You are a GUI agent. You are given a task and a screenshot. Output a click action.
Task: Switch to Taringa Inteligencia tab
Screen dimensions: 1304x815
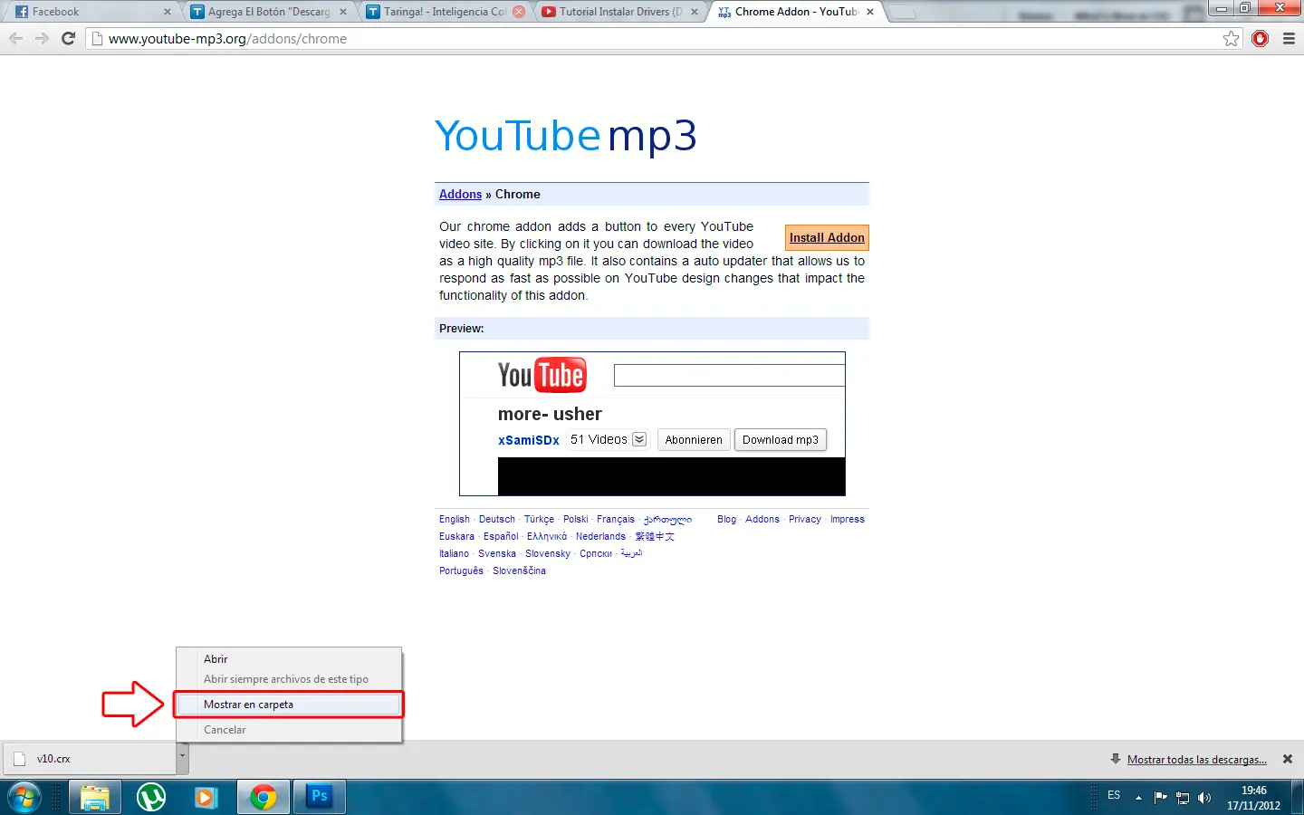pyautogui.click(x=443, y=12)
